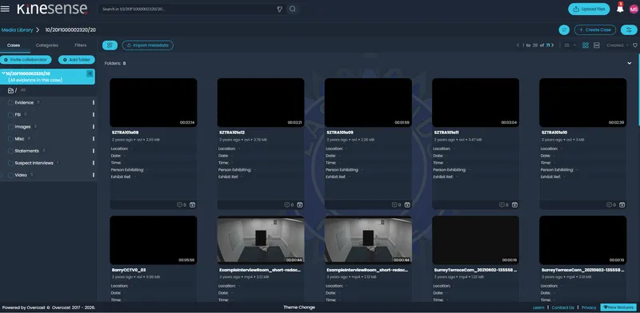Click the Create Case button
The height and width of the screenshot is (313, 640).
(594, 30)
